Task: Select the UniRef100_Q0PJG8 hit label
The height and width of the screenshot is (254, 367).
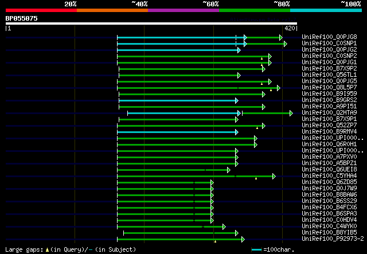Action: click(x=329, y=37)
